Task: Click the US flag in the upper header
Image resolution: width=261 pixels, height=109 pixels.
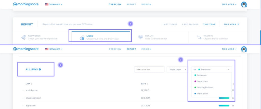Action: pyautogui.click(x=47, y=4)
